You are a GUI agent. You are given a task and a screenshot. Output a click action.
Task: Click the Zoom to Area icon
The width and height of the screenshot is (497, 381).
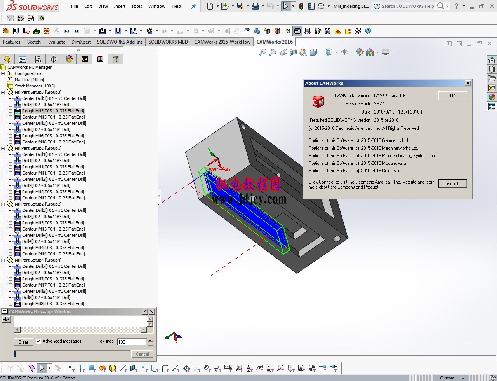pos(273,52)
